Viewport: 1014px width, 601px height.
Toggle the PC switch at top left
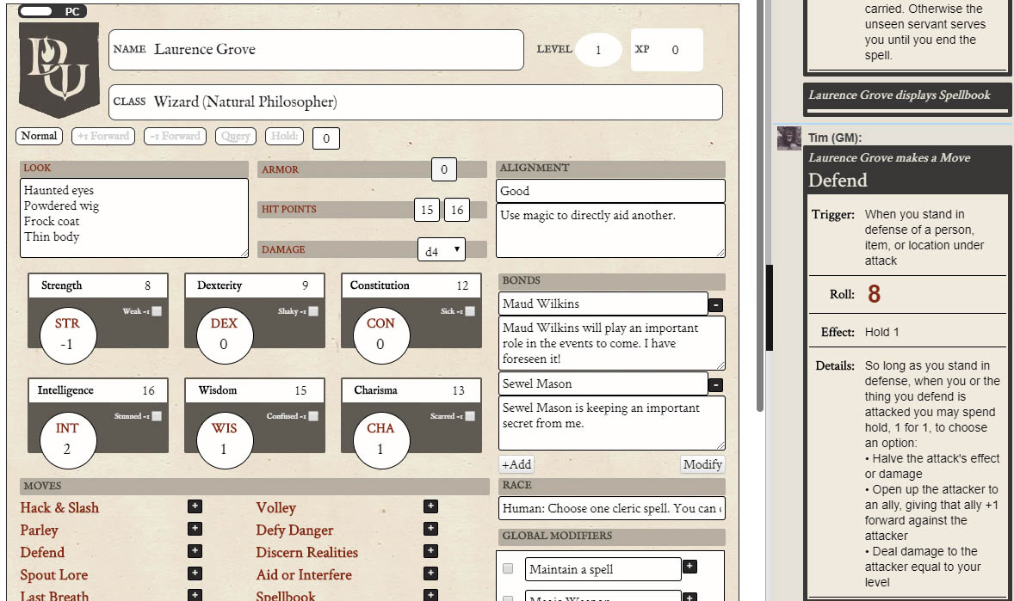(35, 11)
